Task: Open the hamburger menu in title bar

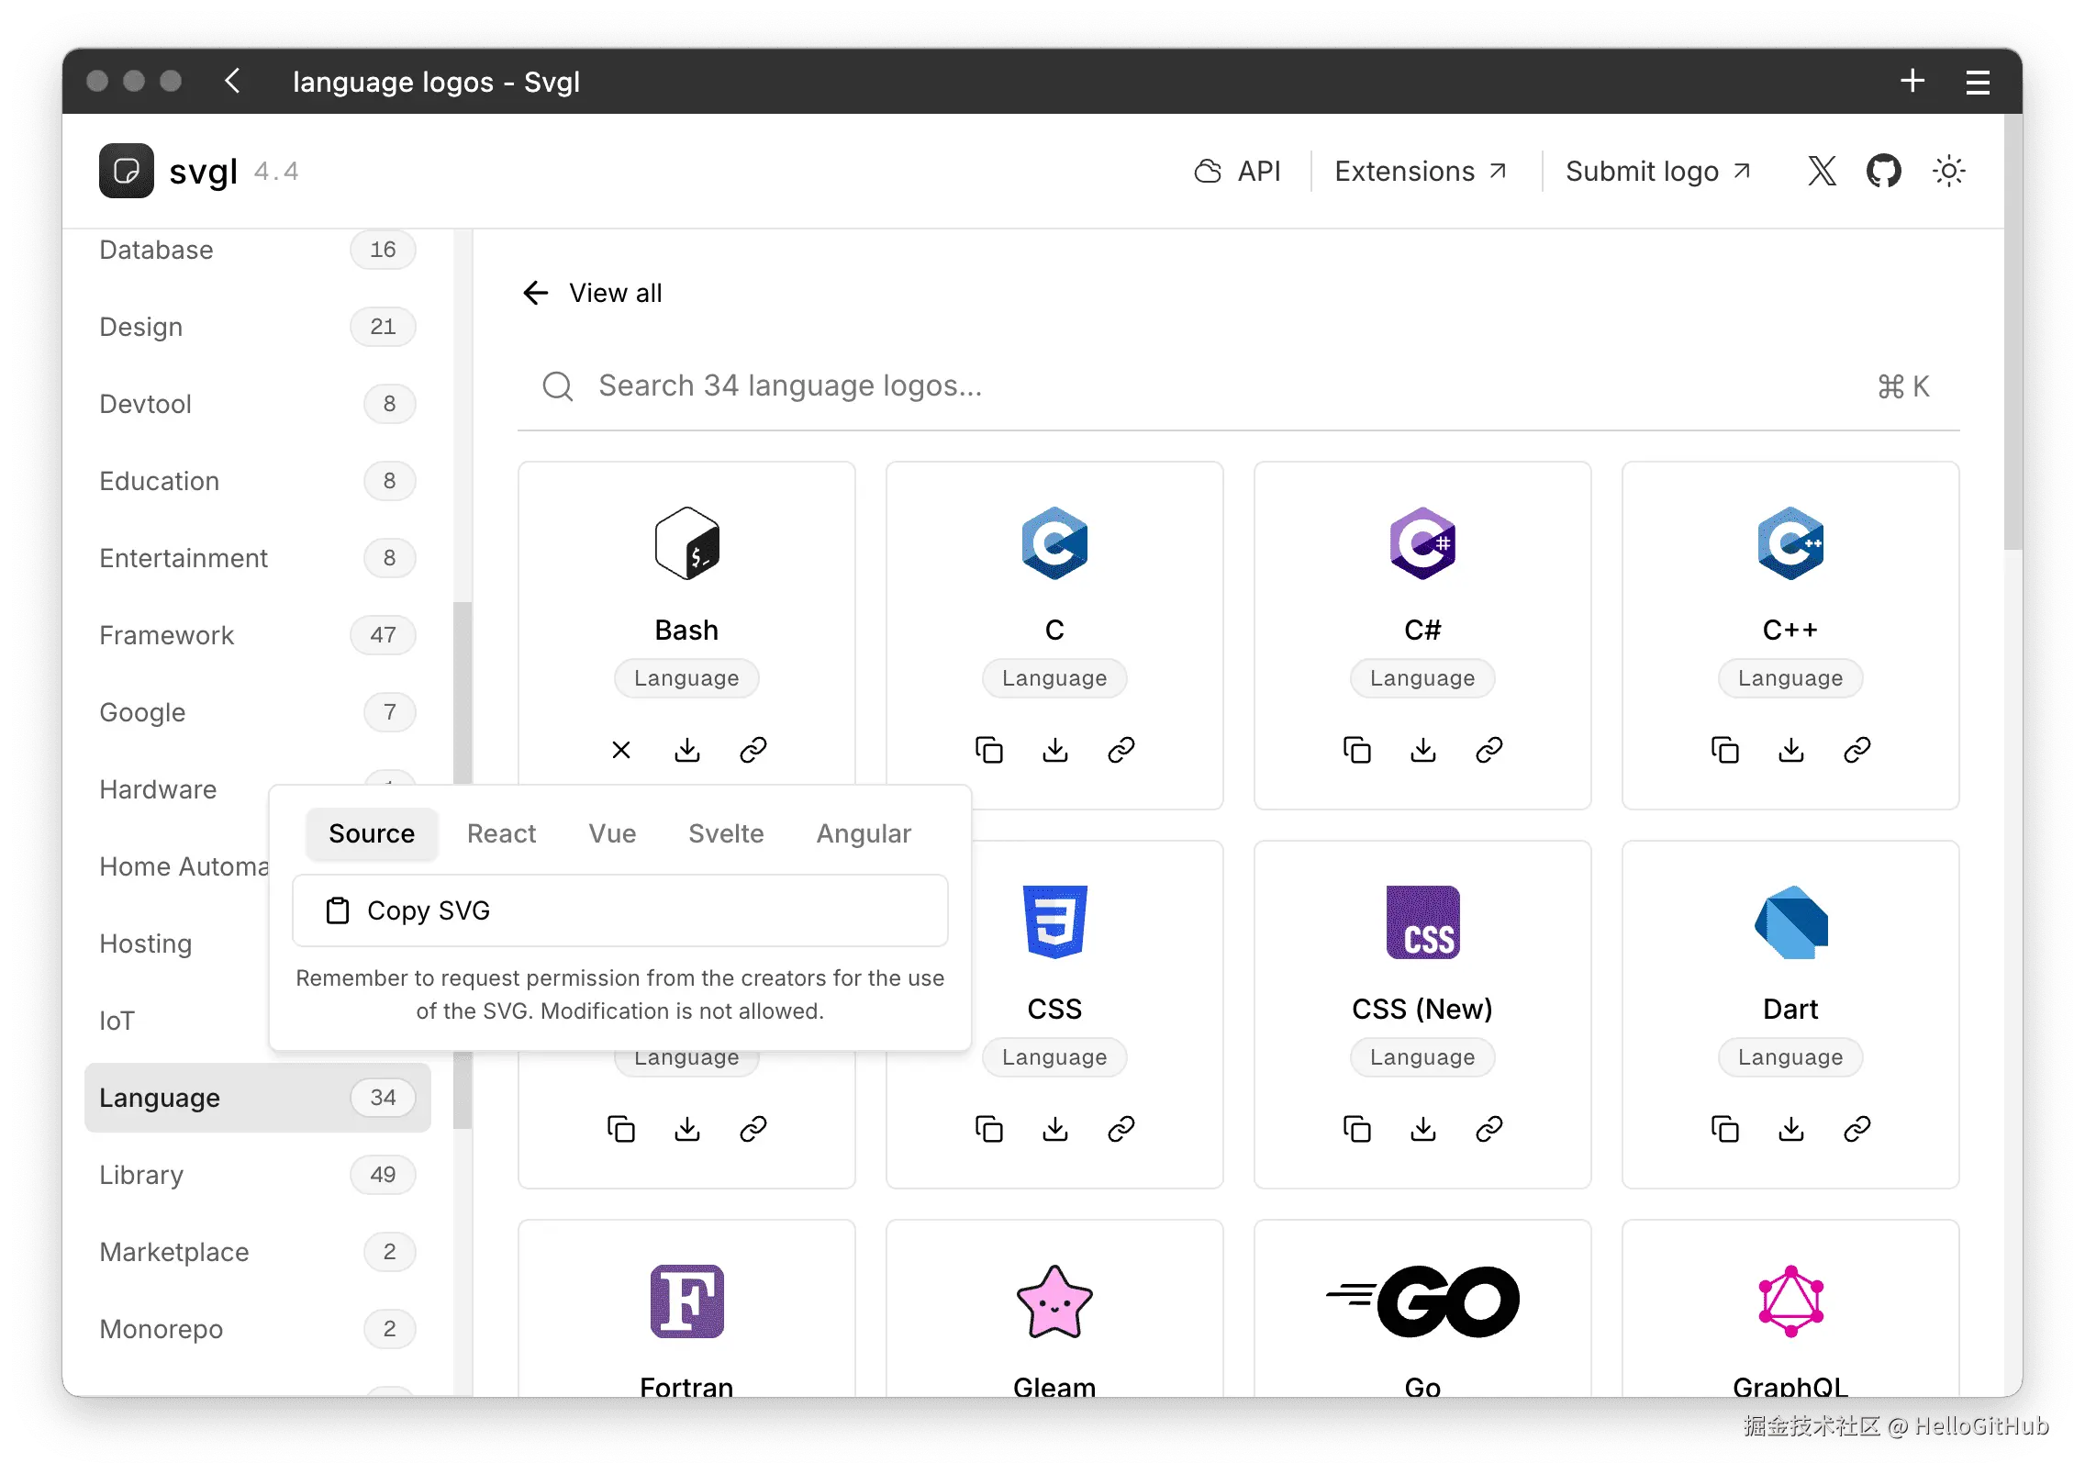Action: click(x=1978, y=83)
